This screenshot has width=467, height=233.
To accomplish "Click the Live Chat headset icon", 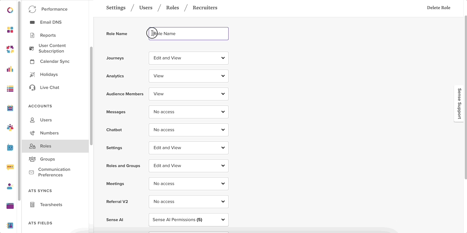I will 32,87.
